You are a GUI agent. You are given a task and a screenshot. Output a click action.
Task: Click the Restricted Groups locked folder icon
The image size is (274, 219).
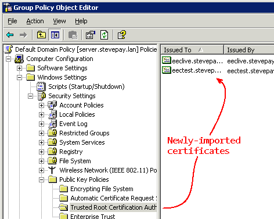tap(52, 133)
